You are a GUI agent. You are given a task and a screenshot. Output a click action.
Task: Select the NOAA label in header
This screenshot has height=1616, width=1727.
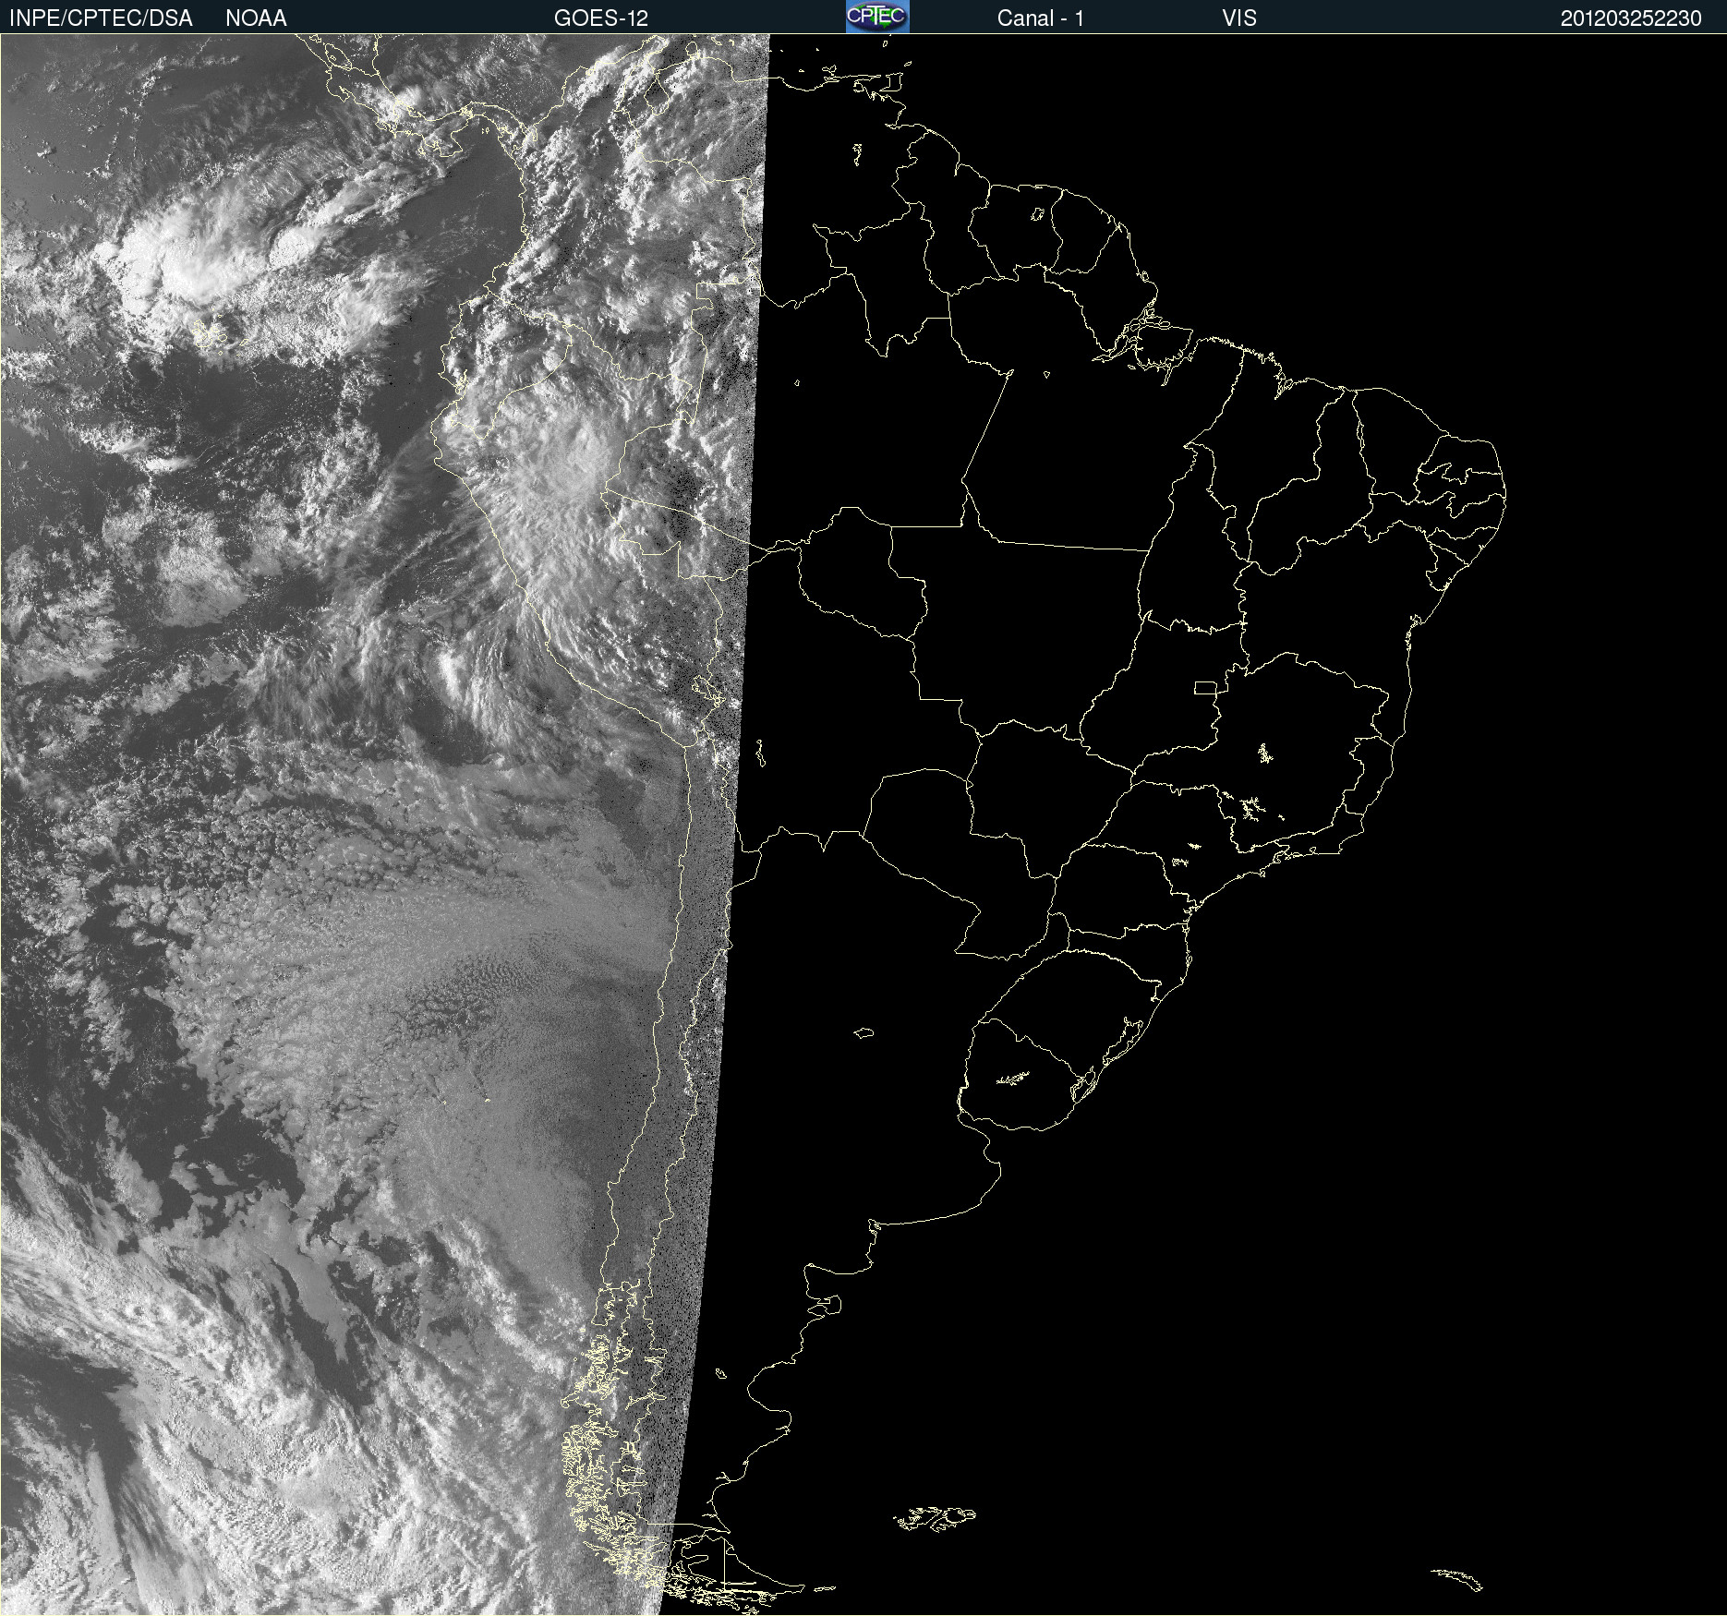pyautogui.click(x=256, y=18)
